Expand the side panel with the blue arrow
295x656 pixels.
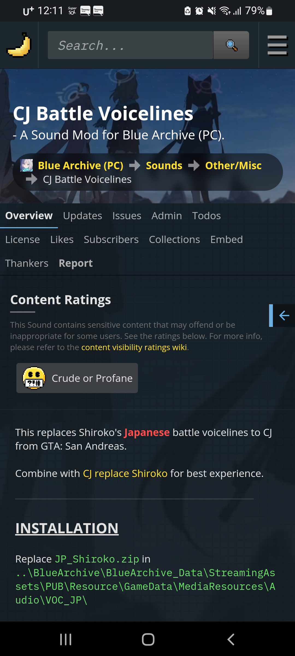(282, 315)
